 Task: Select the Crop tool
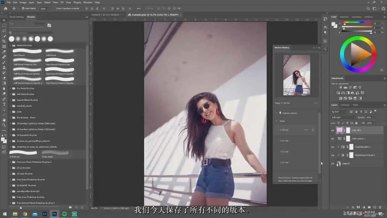4,41
